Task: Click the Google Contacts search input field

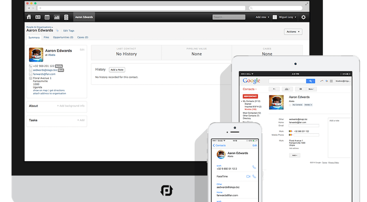Action: tap(288, 81)
